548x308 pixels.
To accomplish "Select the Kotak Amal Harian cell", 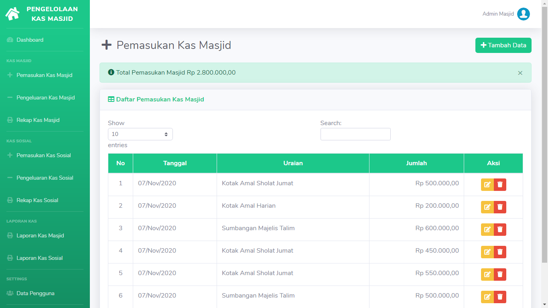I will 293,207.
